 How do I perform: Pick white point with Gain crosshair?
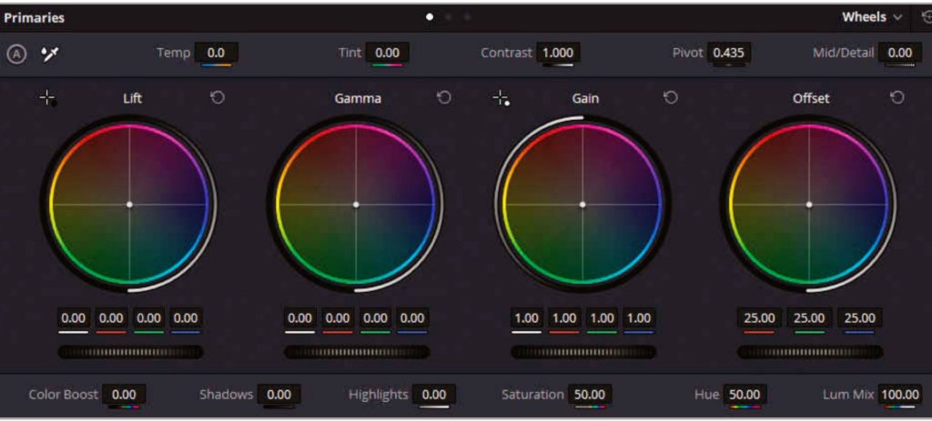click(x=501, y=98)
